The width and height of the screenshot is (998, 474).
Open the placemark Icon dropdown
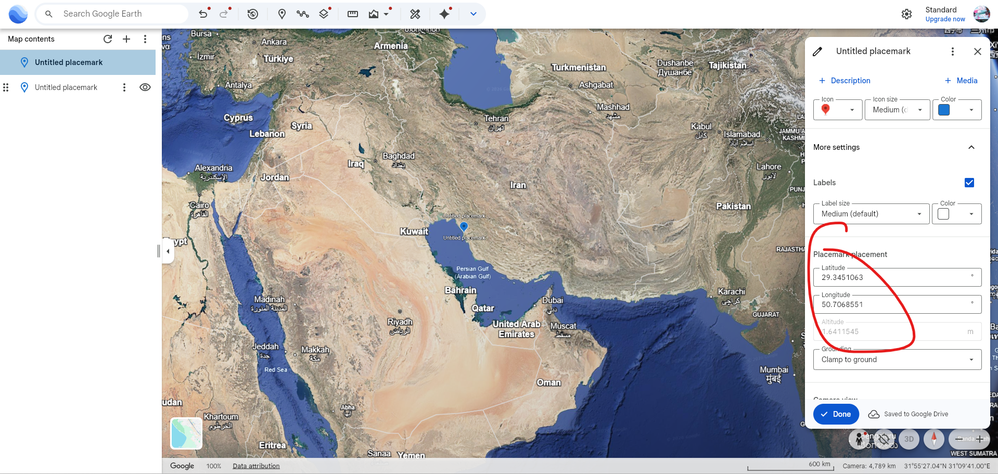tap(838, 110)
